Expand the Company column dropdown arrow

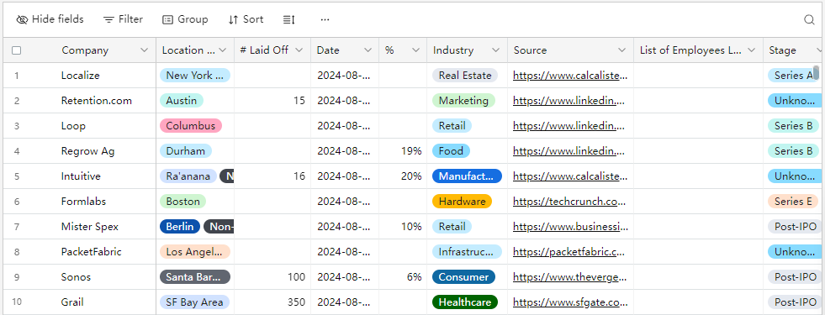[144, 50]
